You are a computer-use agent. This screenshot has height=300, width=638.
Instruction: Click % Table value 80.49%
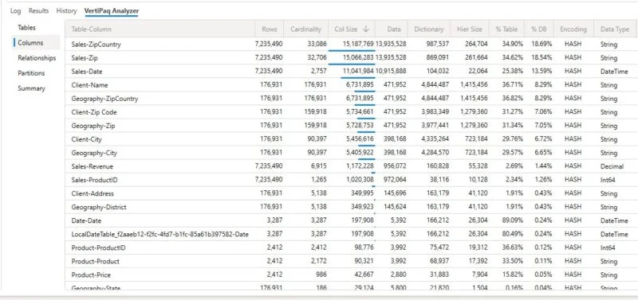(x=513, y=234)
